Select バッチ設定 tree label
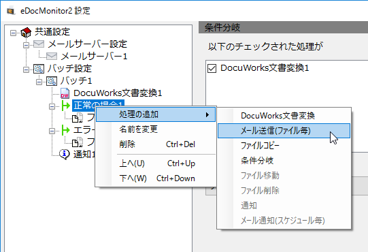Image resolution: width=368 pixels, height=252 pixels. click(x=69, y=68)
